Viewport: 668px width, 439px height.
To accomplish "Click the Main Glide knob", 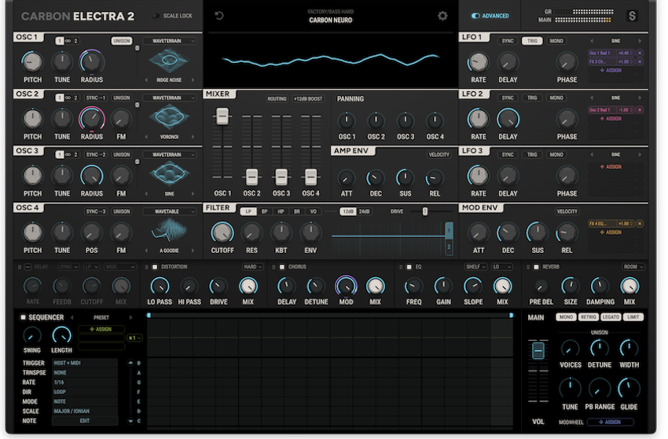I will 629,388.
